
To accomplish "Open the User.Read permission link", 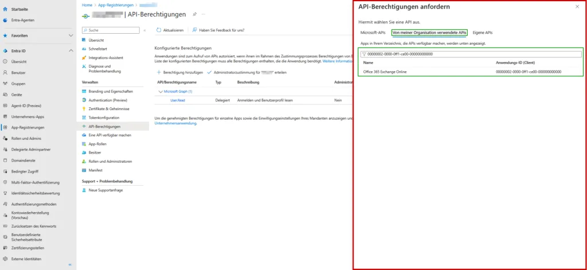I will coord(177,100).
